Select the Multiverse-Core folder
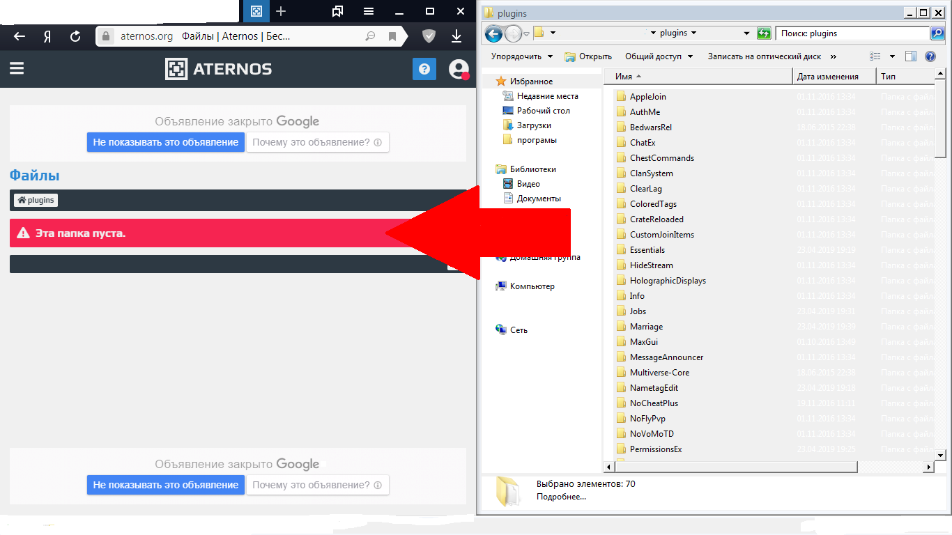 (659, 373)
